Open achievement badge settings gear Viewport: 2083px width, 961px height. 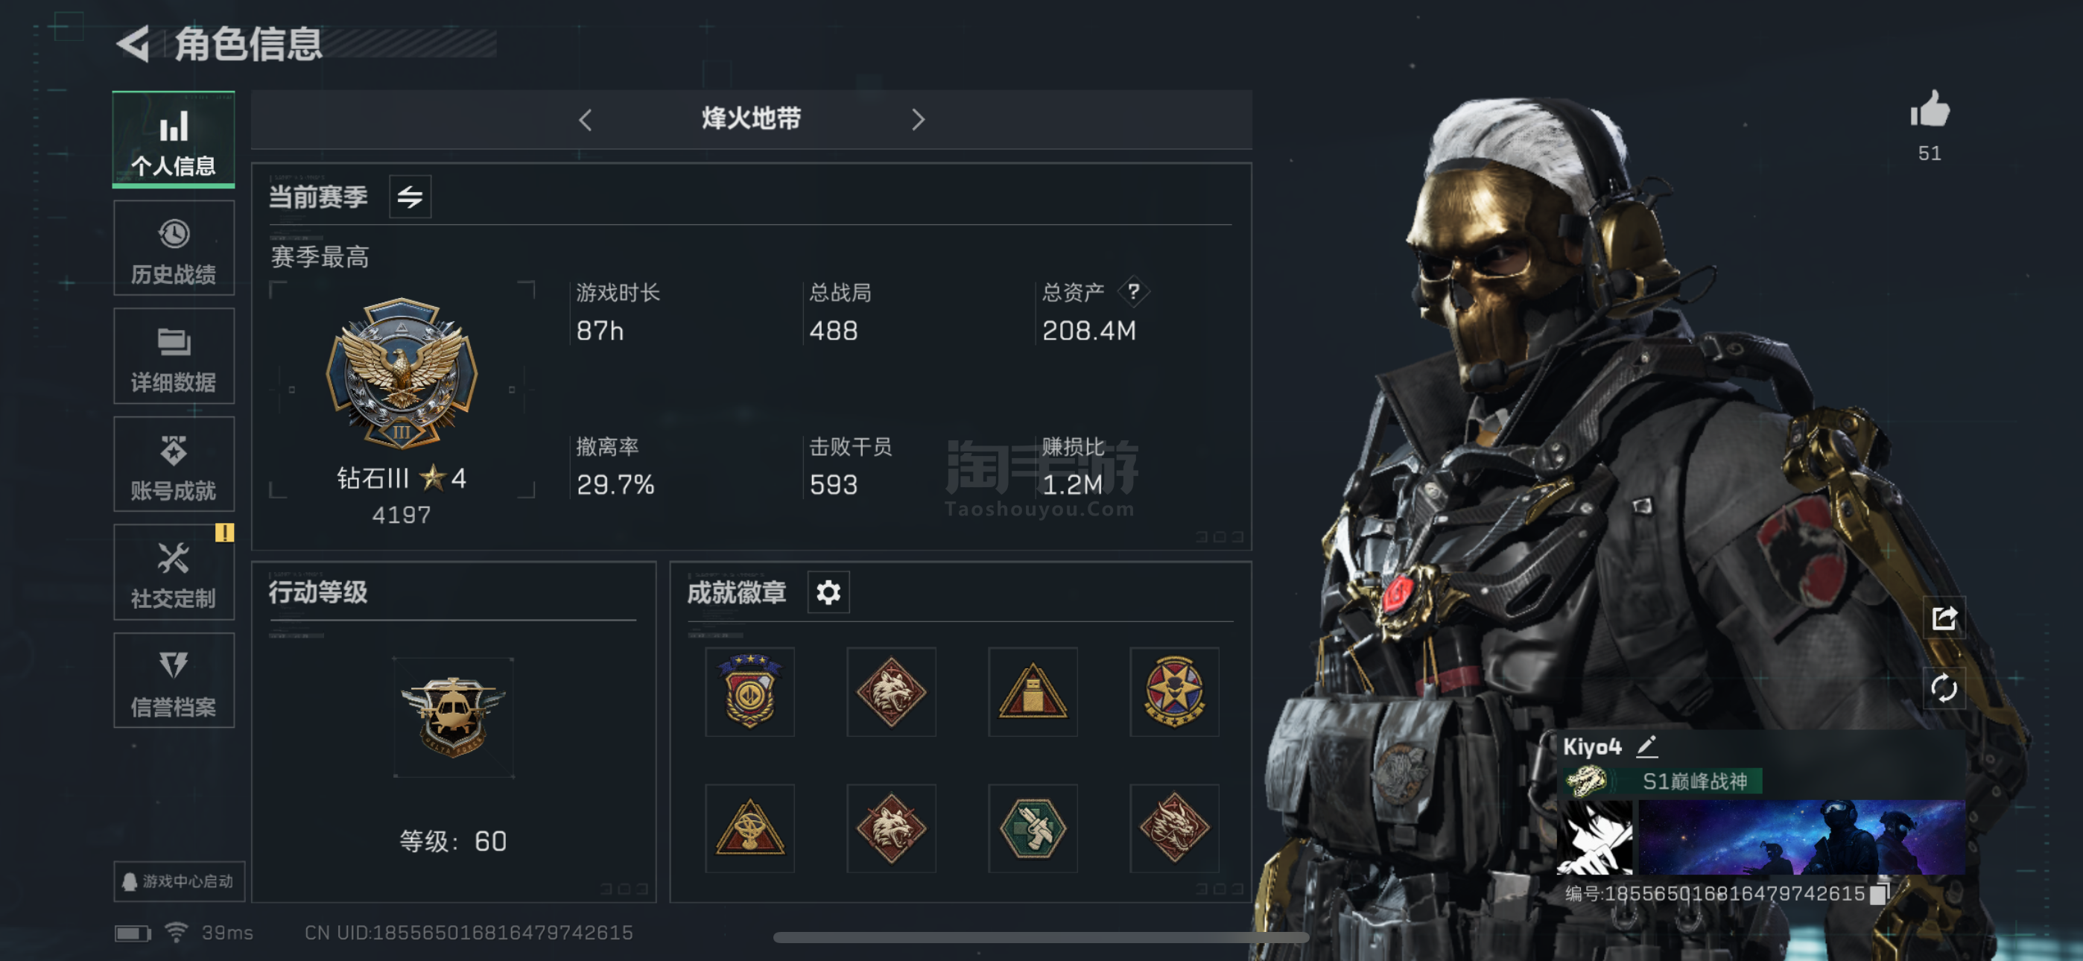pos(828,592)
